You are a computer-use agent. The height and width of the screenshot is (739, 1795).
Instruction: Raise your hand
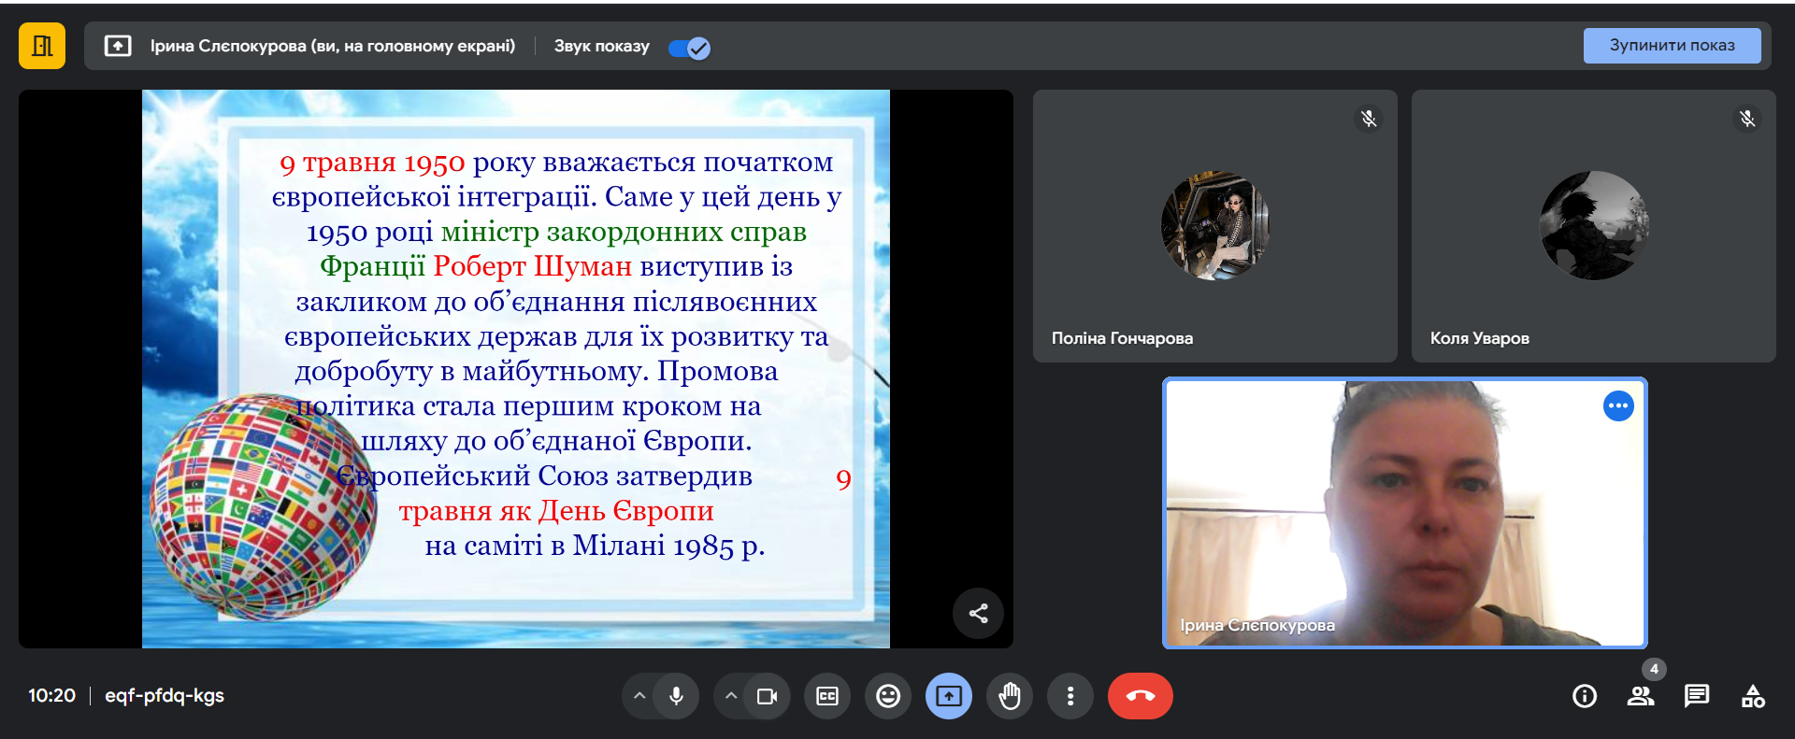1010,696
